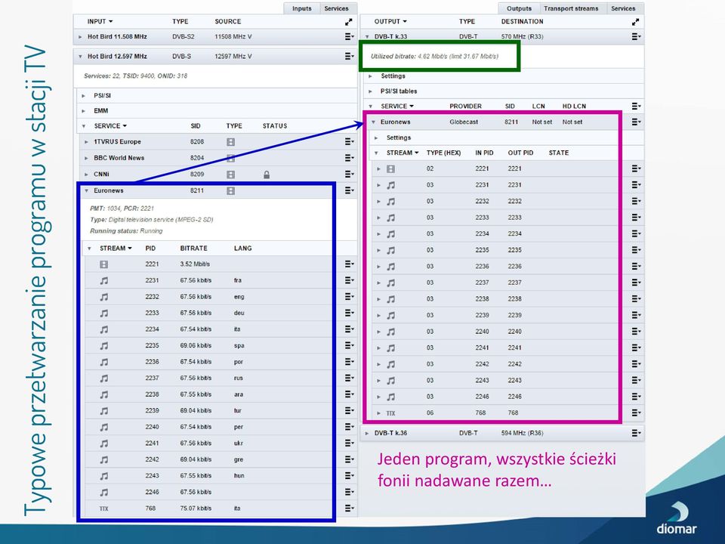725x544 pixels.
Task: Maximize the input panel with the expand arrows
Action: tap(349, 22)
